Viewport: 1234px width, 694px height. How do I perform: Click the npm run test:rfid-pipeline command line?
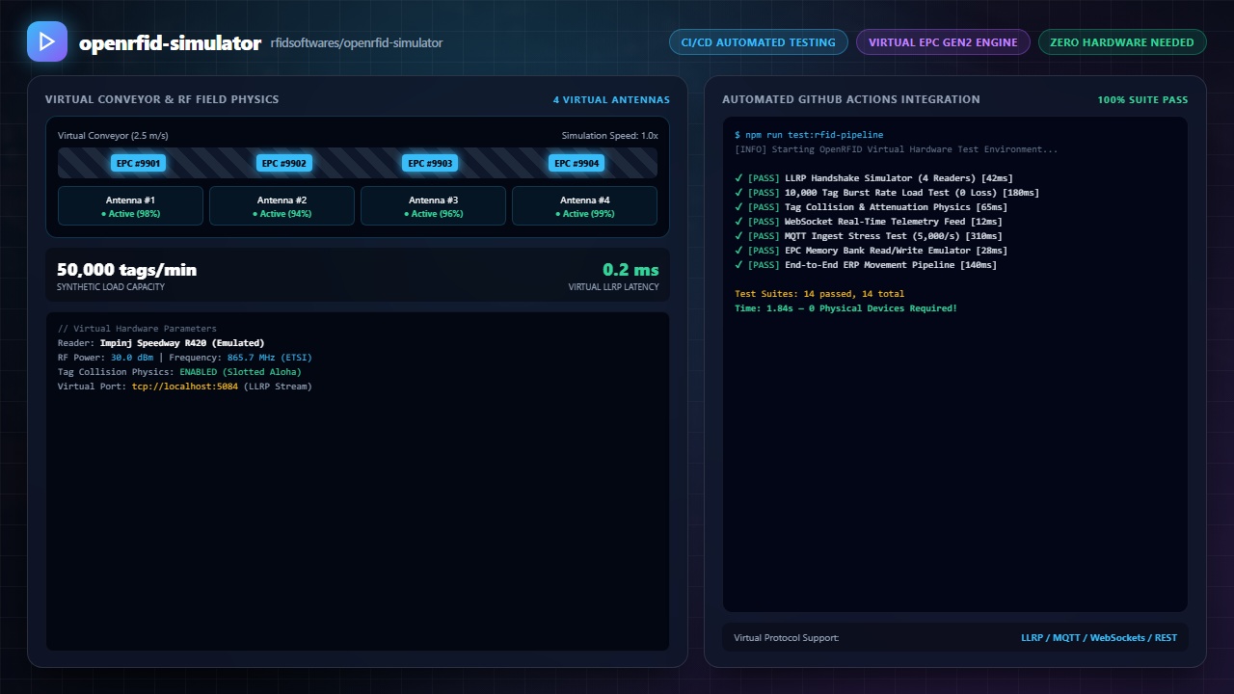tap(809, 135)
